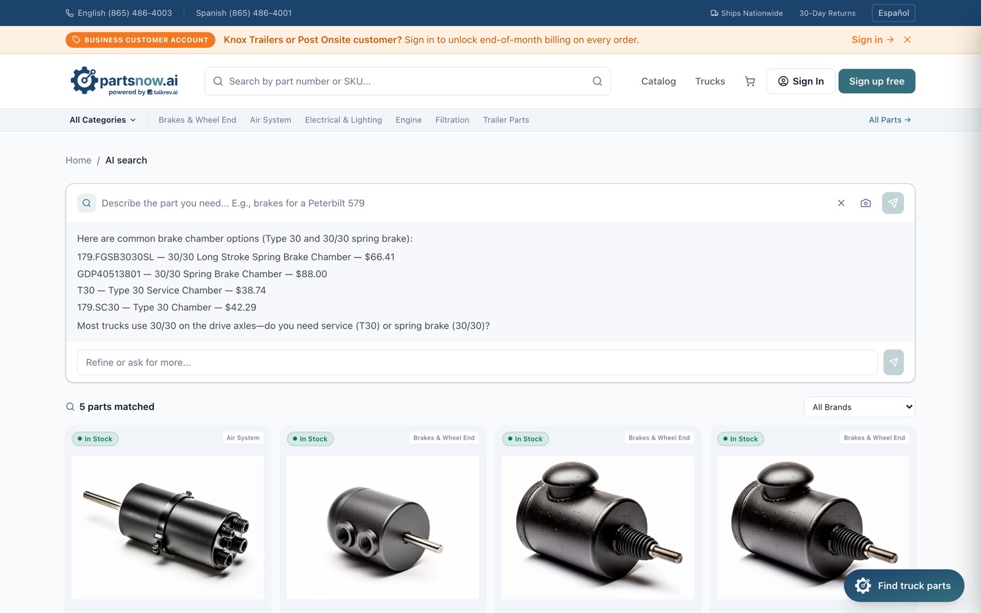981x613 pixels.
Task: Click the In Stock badge on the first product
Action: 95,439
